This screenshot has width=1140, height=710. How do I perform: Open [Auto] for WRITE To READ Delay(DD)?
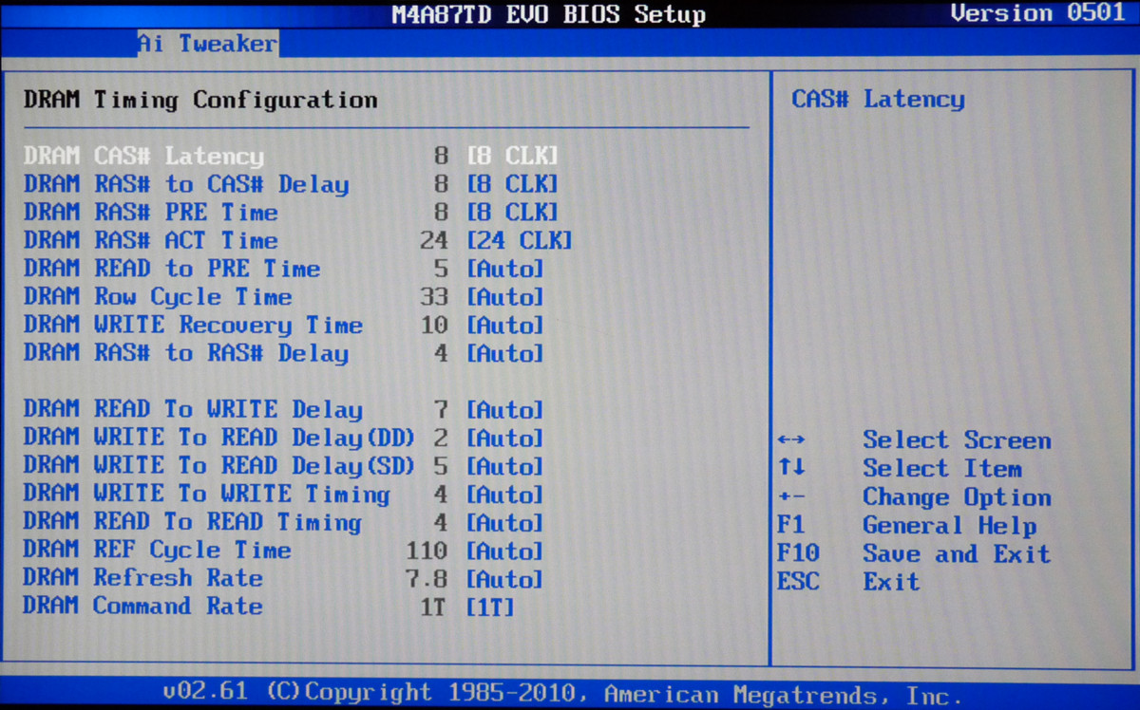pyautogui.click(x=505, y=438)
